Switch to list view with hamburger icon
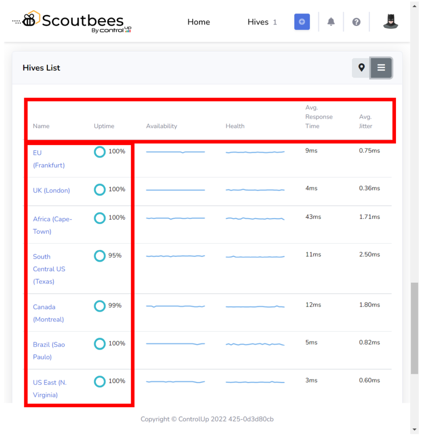 coord(381,68)
